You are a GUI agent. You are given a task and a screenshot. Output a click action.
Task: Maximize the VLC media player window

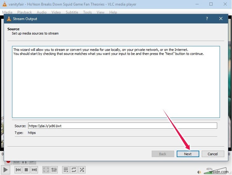211,4
